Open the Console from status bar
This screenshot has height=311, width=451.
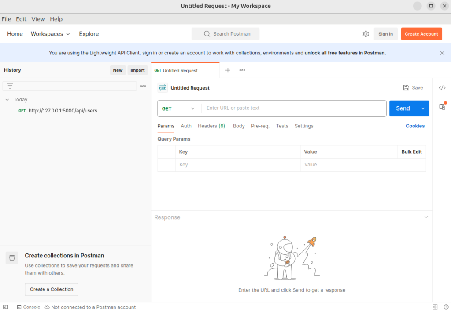click(29, 307)
